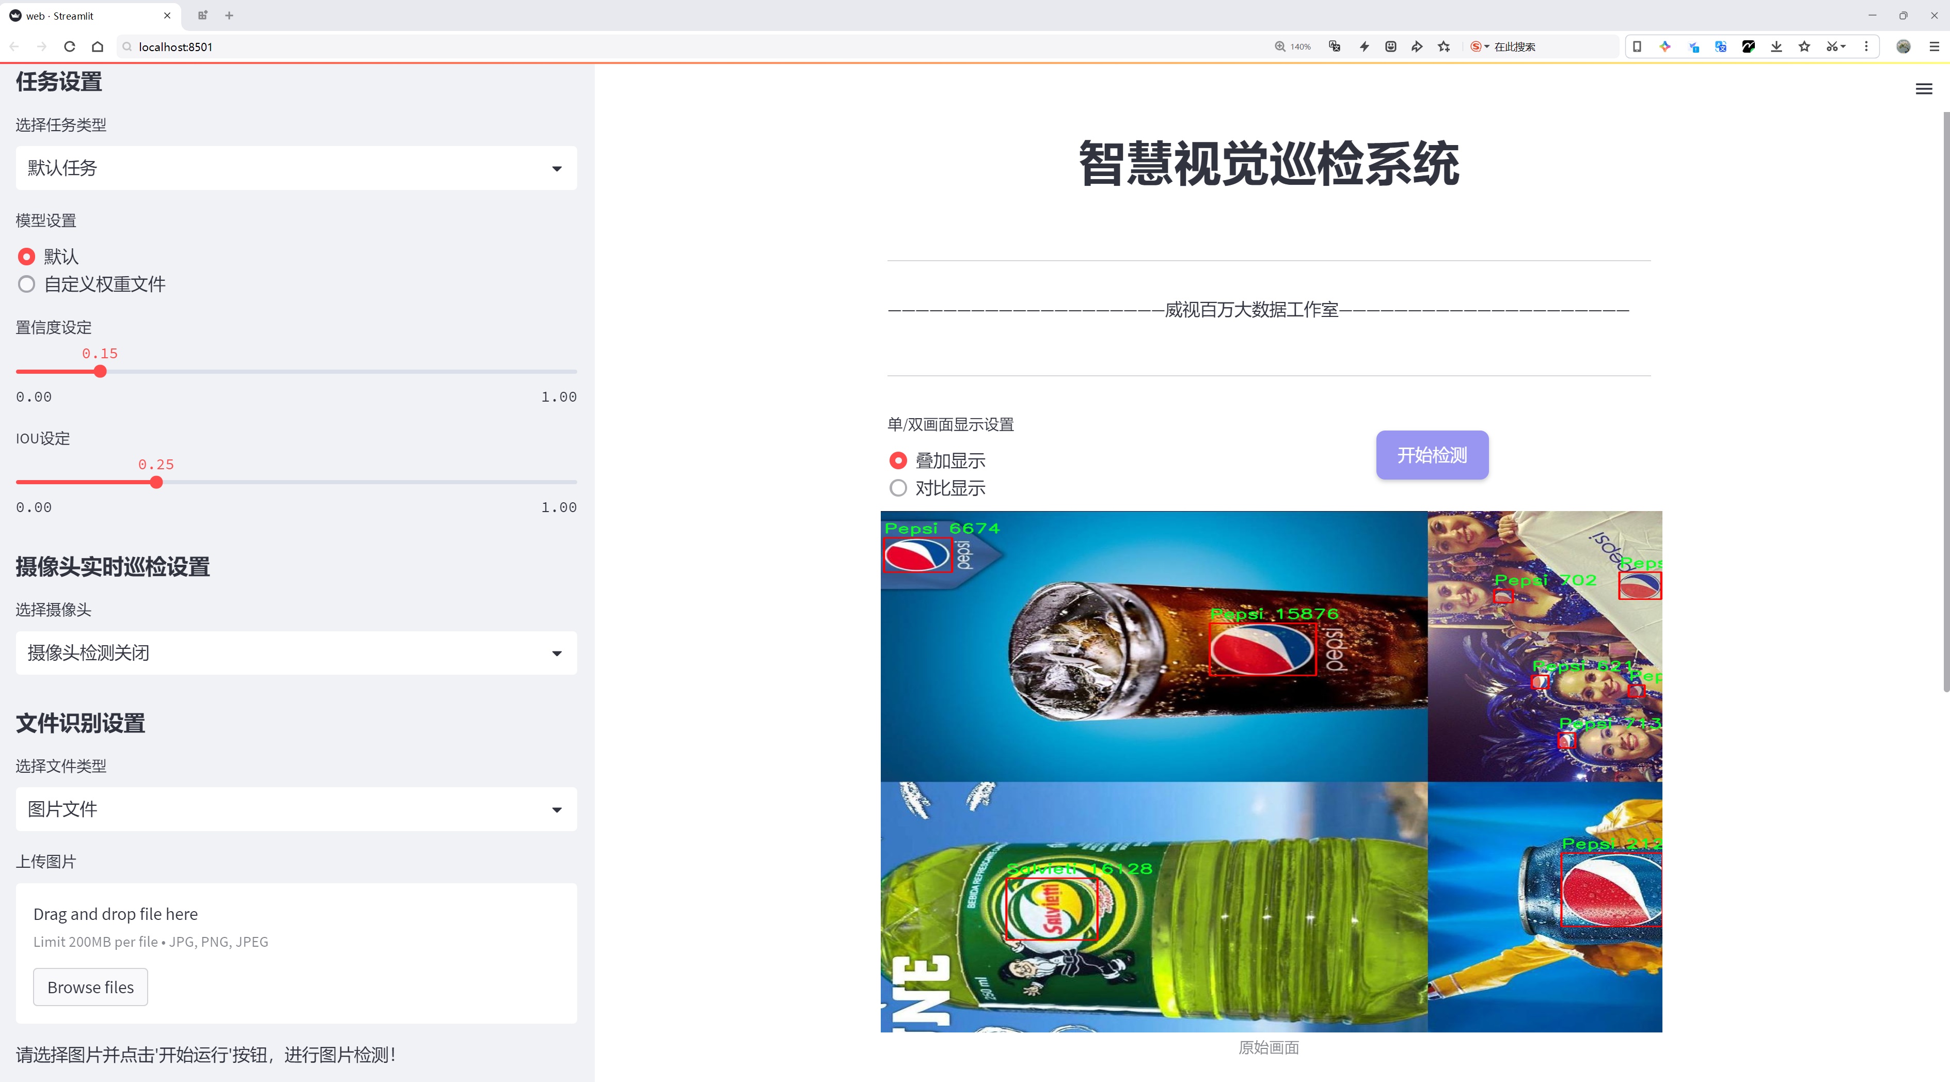1950x1082 pixels.
Task: Click the 智慧视觉巡检系统 title
Action: [1269, 164]
